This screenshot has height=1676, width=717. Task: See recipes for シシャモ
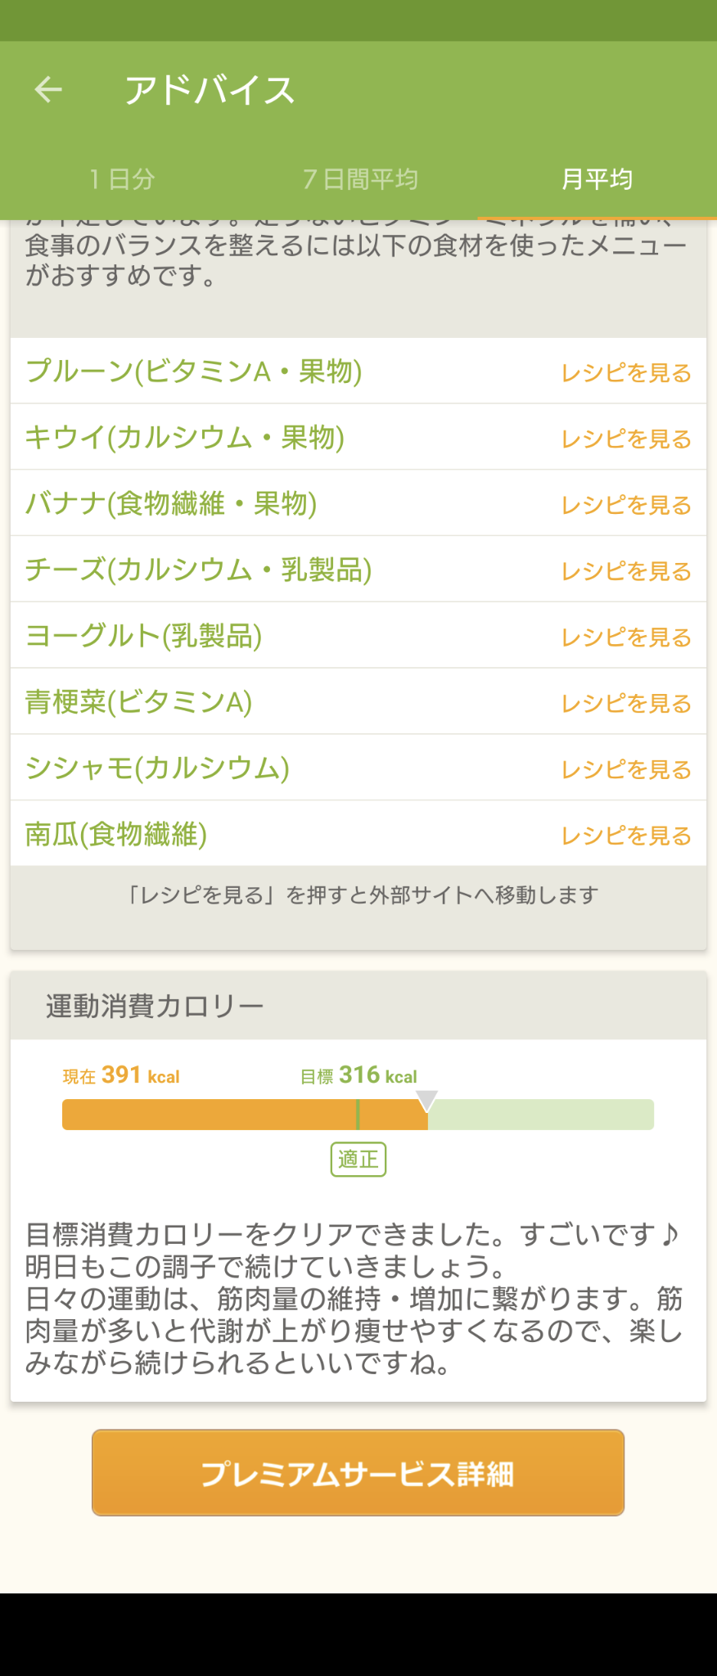[x=625, y=770]
